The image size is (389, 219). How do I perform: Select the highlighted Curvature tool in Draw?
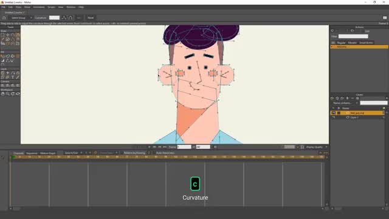point(18,35)
